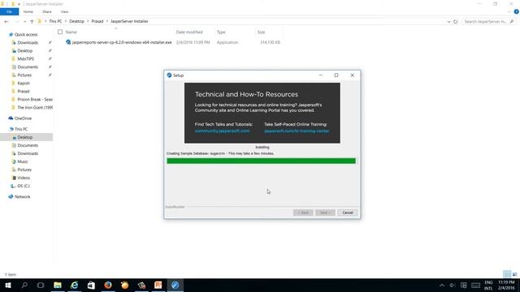This screenshot has height=292, width=520.
Task: Open Videos under This PC
Action: click(x=24, y=178)
